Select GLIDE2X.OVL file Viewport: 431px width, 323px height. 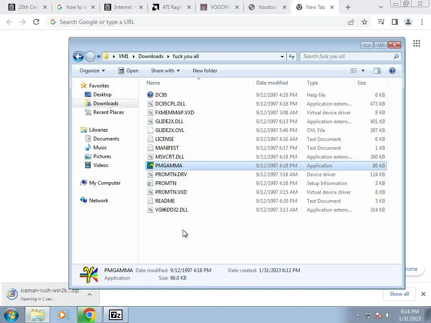coord(170,130)
